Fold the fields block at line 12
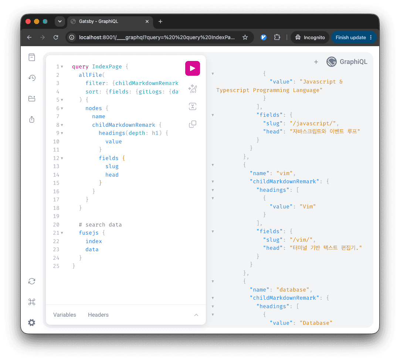 pyautogui.click(x=62, y=158)
